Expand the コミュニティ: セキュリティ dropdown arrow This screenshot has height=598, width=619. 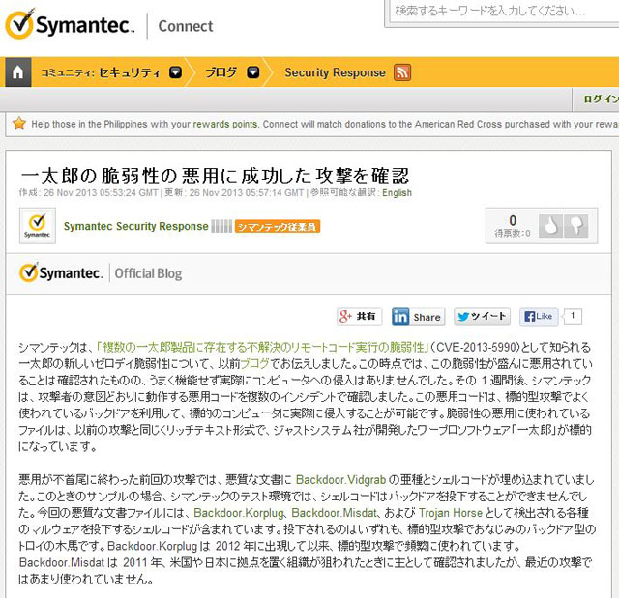coord(175,72)
